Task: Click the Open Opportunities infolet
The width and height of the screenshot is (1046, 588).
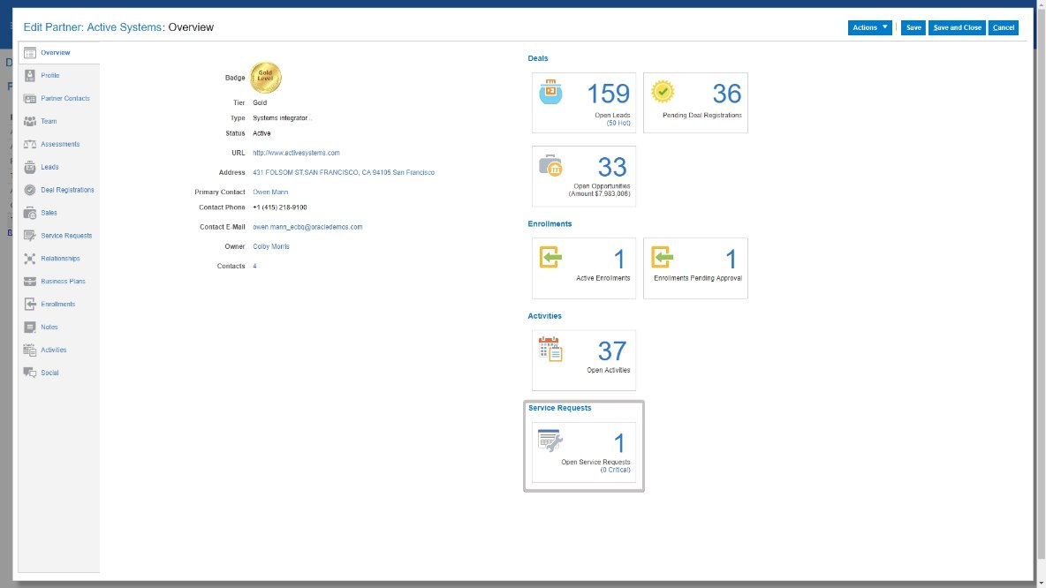Action: (x=583, y=175)
